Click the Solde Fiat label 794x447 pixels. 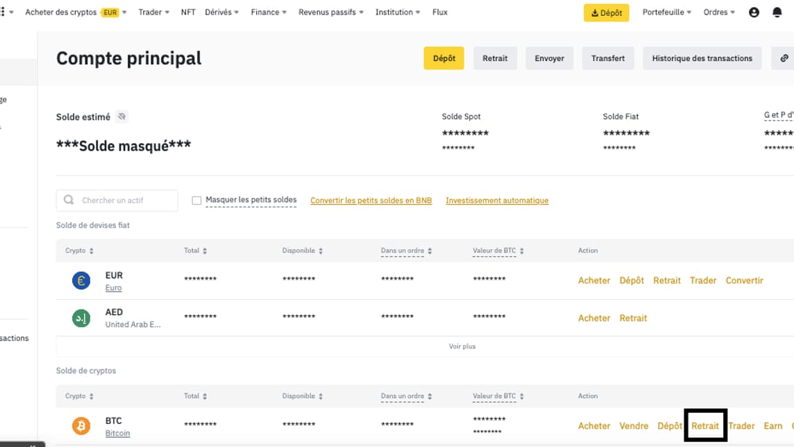click(x=620, y=117)
